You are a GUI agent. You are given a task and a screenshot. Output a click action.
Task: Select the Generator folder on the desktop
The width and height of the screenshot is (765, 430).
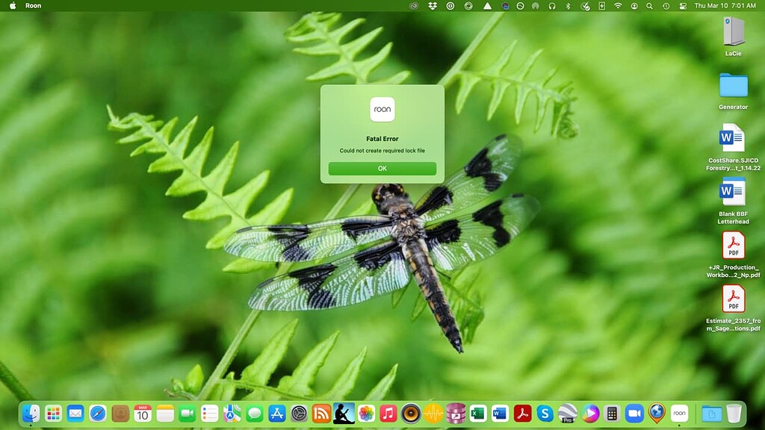tap(733, 86)
